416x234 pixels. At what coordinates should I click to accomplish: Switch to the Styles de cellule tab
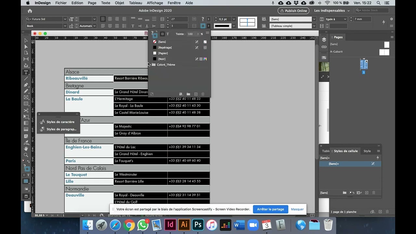345,151
